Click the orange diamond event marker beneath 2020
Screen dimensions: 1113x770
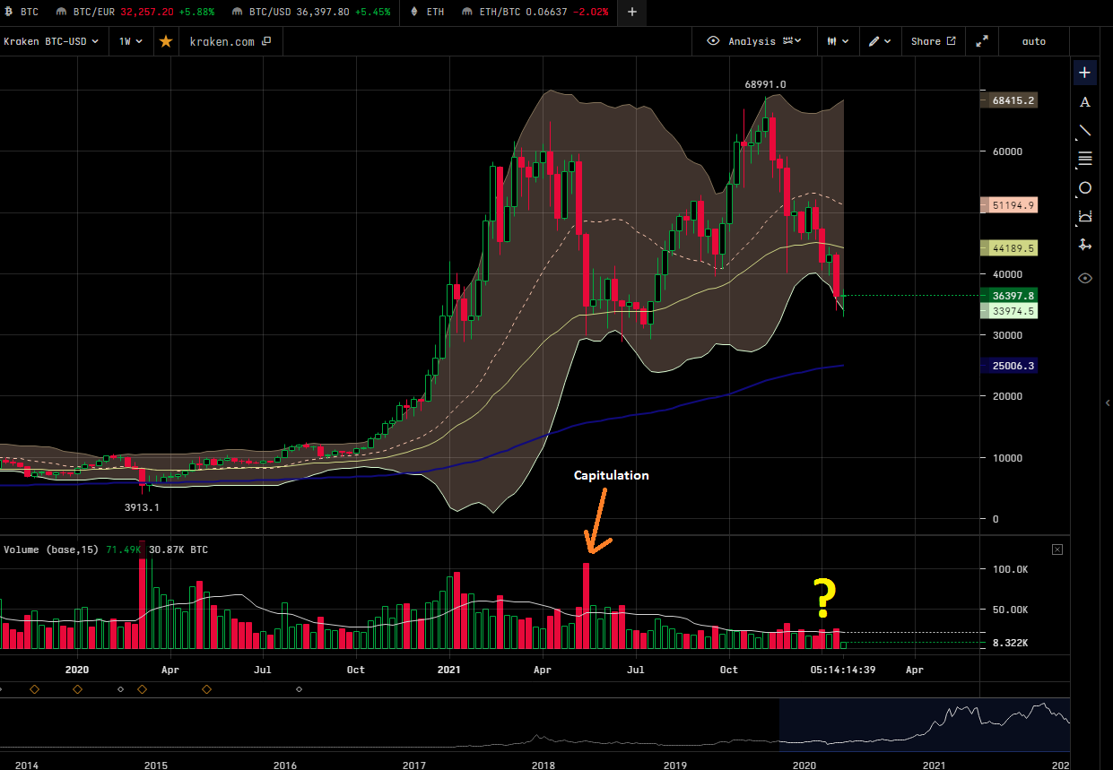77,689
